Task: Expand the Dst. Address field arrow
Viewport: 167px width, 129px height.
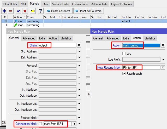Action: point(79,57)
